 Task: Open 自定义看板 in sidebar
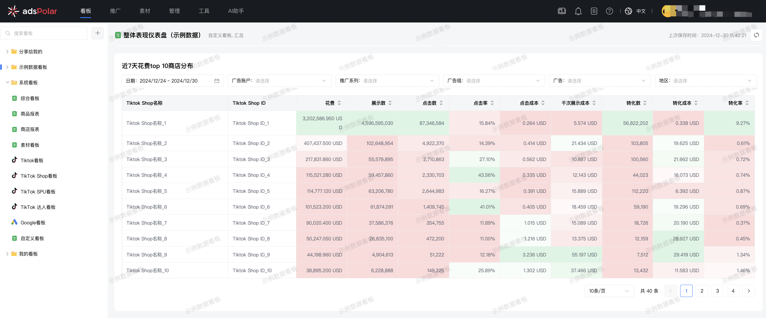click(32, 238)
